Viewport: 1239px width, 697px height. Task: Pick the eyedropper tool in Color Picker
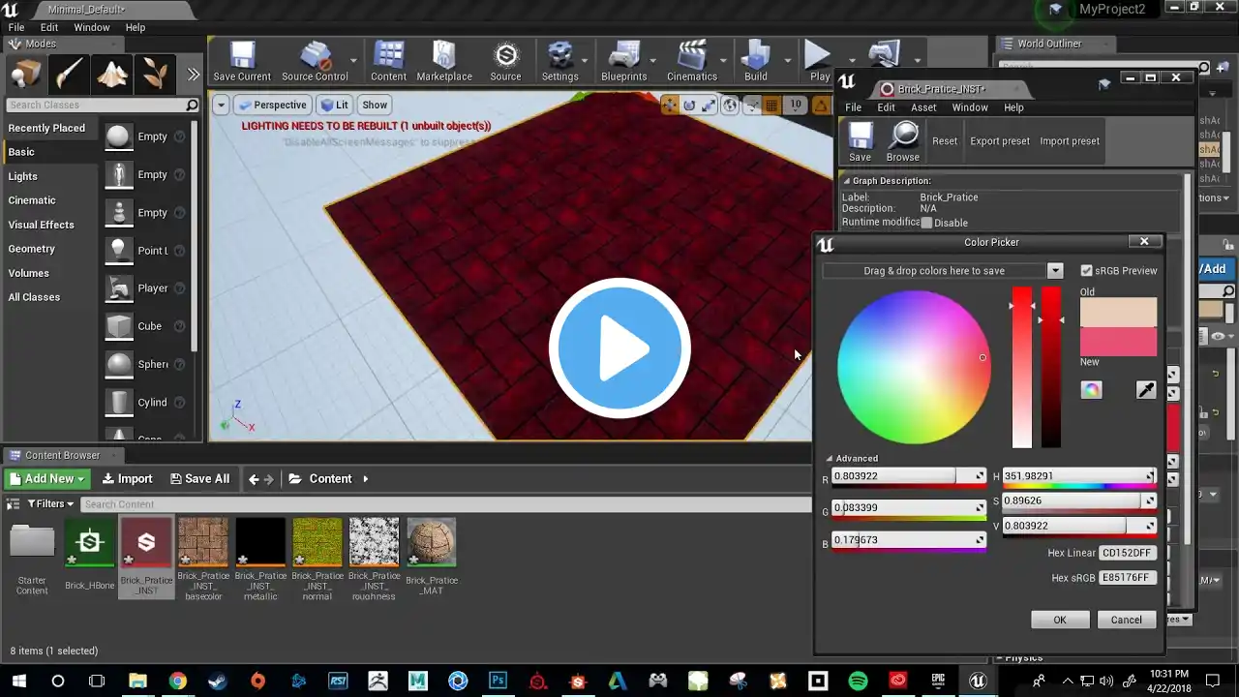point(1146,390)
